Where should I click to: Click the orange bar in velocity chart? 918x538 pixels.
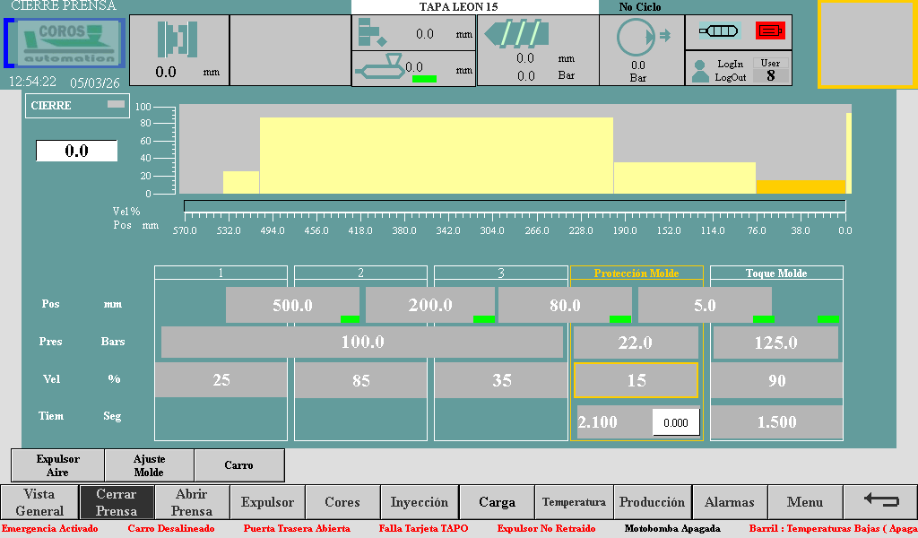(801, 187)
